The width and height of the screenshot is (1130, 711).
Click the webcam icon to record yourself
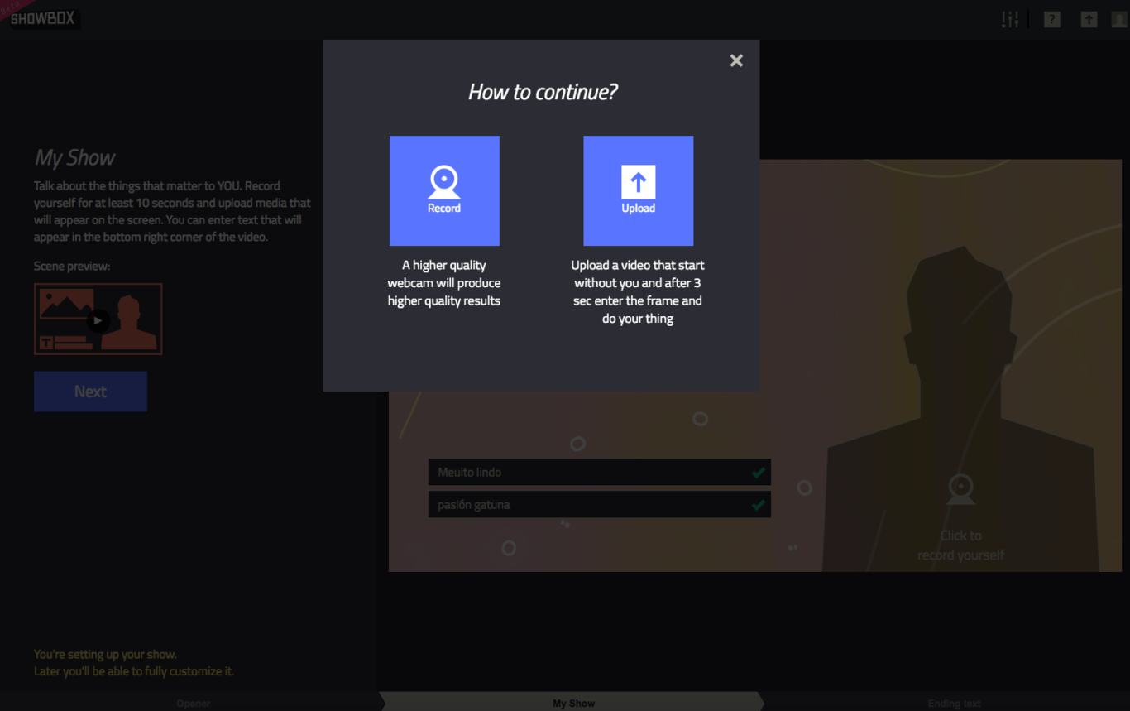tap(960, 488)
